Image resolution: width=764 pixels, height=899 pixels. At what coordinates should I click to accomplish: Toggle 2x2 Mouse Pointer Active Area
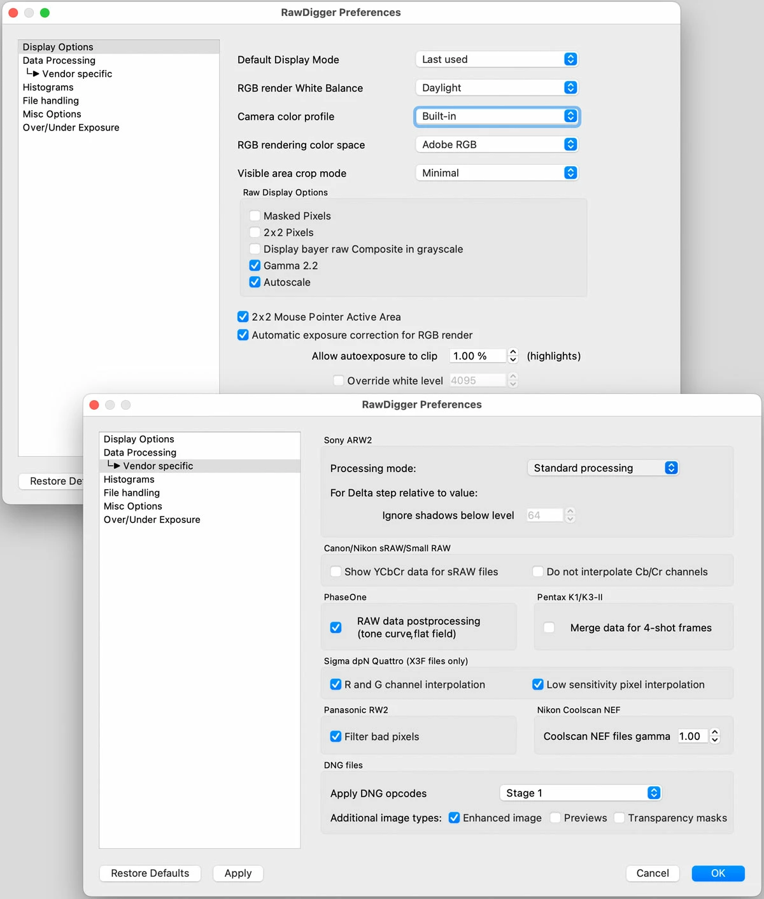click(243, 316)
